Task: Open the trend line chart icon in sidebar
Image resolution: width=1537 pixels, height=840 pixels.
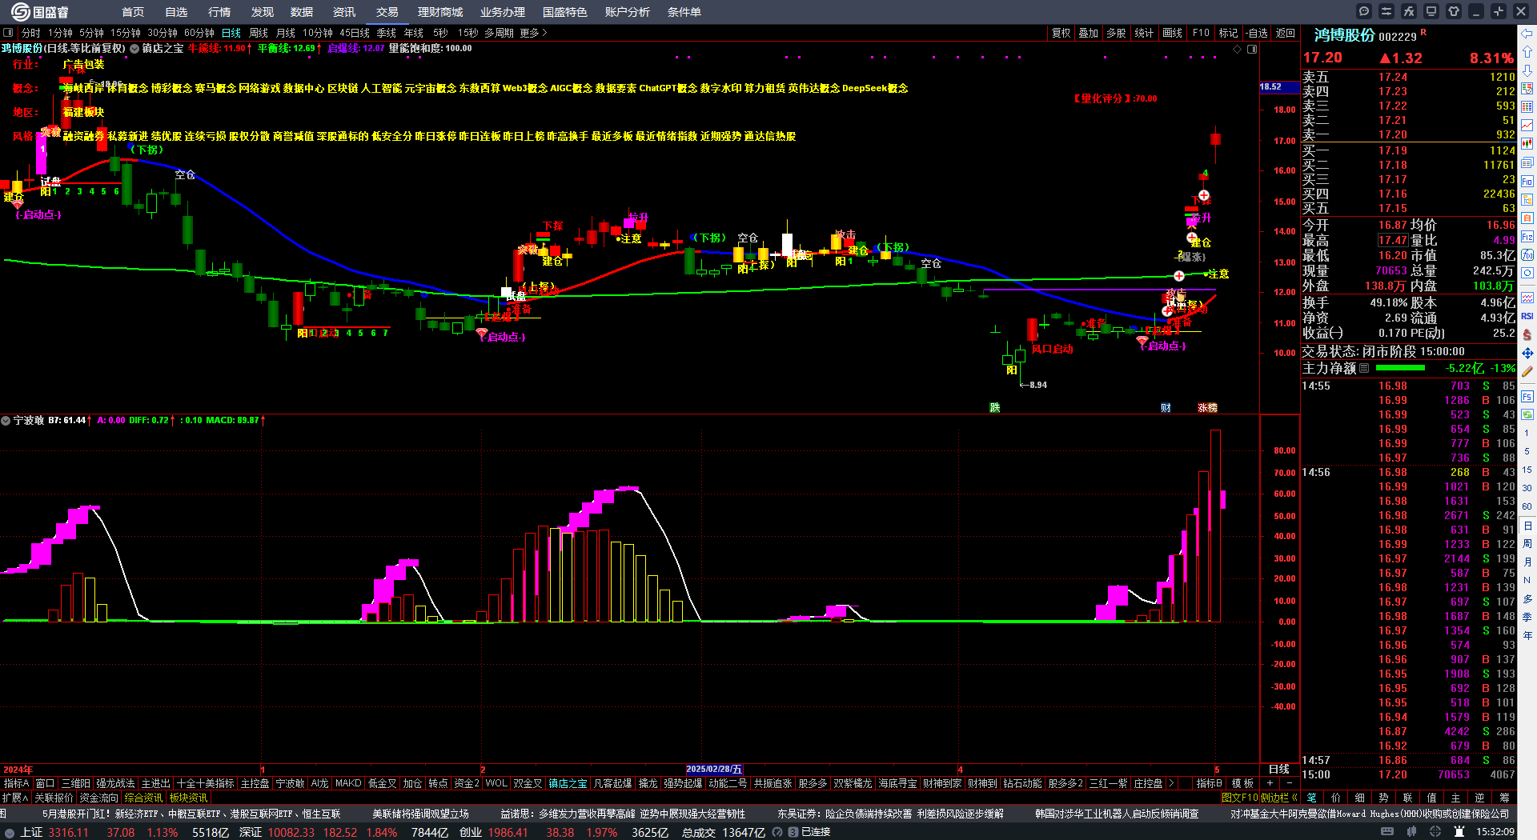Action: (1527, 126)
